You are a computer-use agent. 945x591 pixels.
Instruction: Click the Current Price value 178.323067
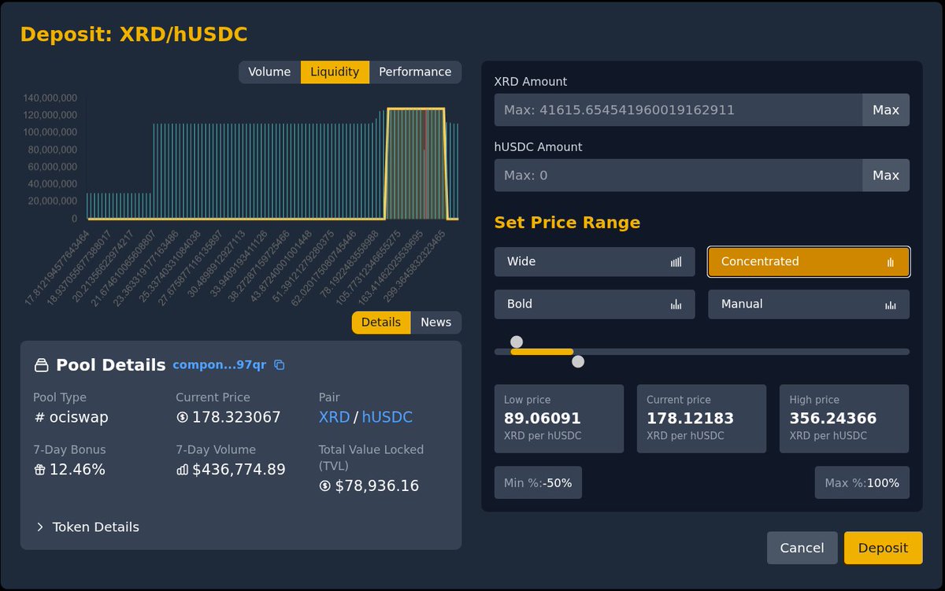[x=236, y=417]
